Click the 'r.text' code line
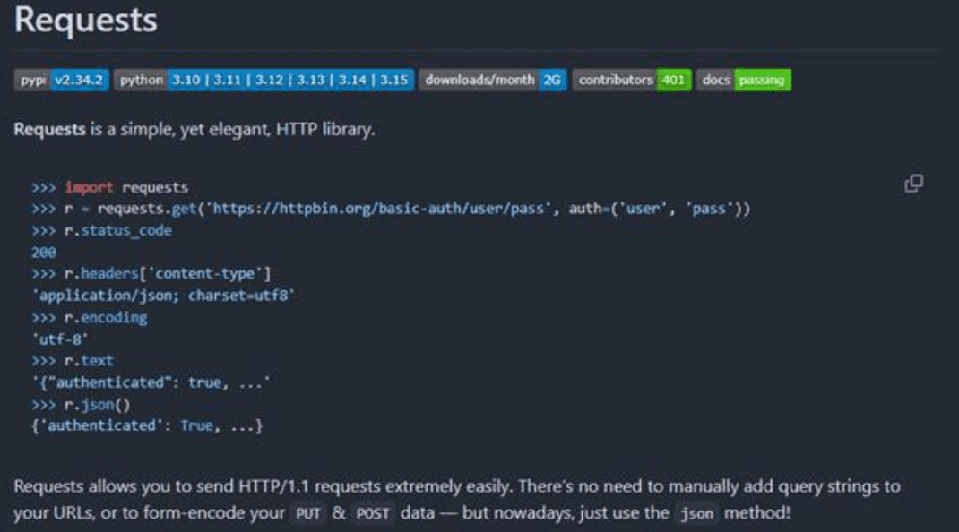Screen dimensions: 959x532 click(73, 361)
